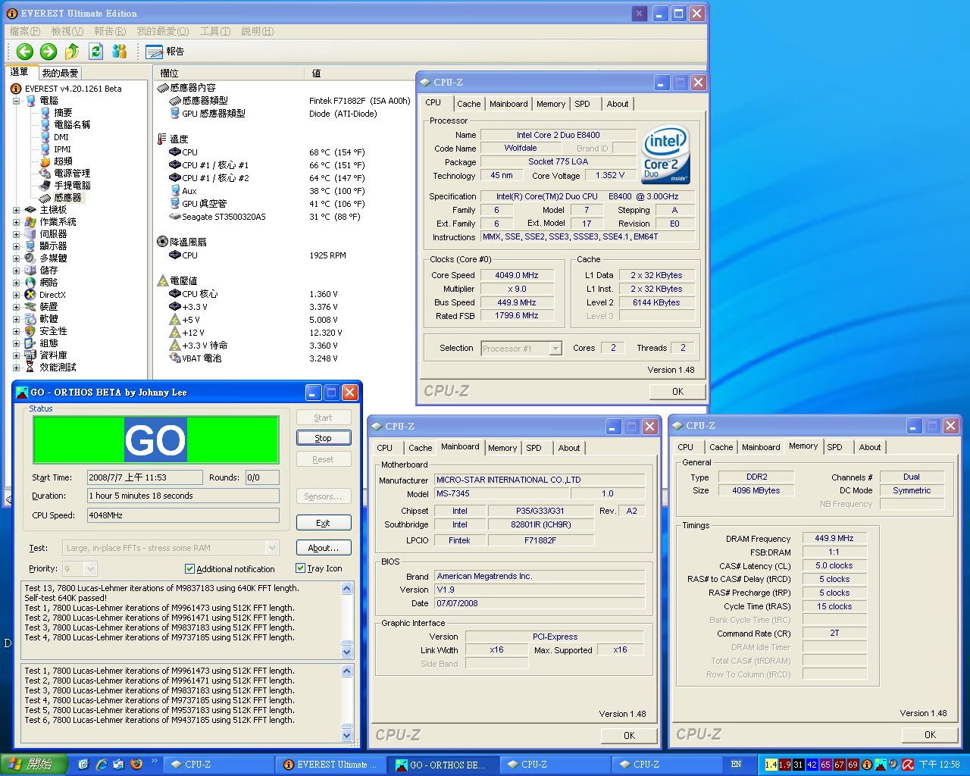Click the green Forward arrow in EVEREST toolbar
The width and height of the screenshot is (970, 776).
(x=48, y=52)
